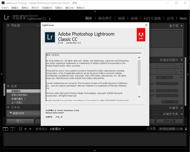Open the 开发人员 link

point(59,117)
